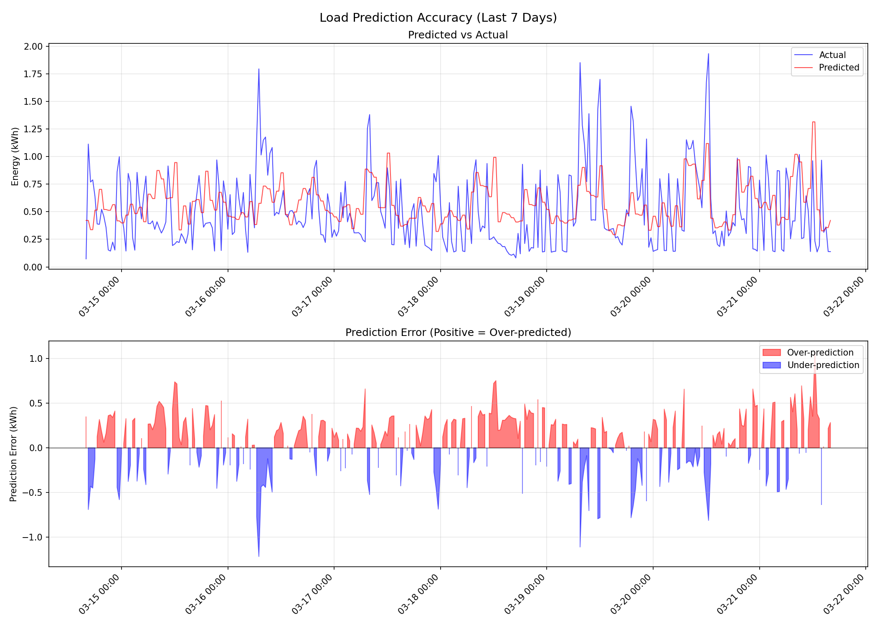Click the 'Under-prediction' legend text

pos(823,365)
